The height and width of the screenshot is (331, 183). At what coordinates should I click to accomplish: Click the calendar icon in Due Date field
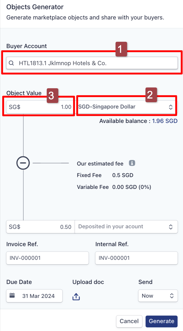tap(12, 296)
